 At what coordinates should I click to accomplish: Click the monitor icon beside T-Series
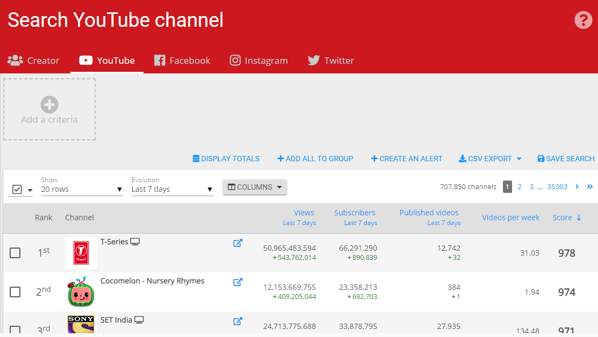pyautogui.click(x=135, y=242)
